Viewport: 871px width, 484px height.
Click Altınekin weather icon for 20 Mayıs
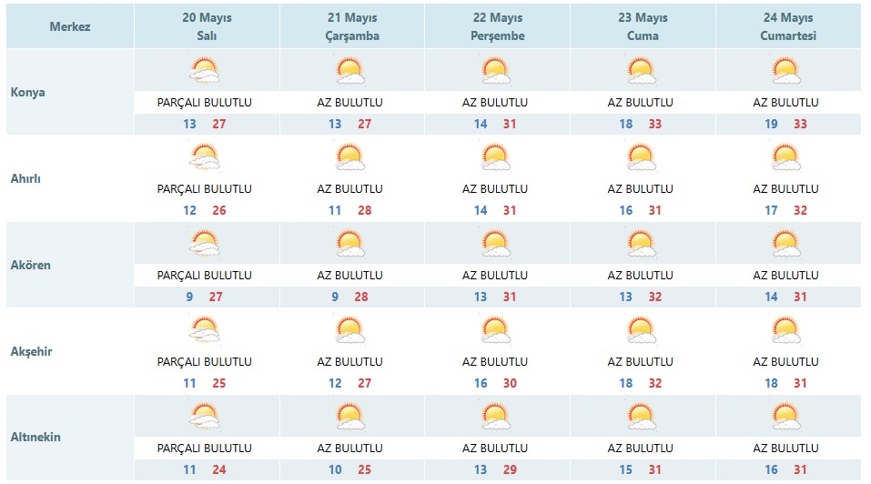point(205,416)
